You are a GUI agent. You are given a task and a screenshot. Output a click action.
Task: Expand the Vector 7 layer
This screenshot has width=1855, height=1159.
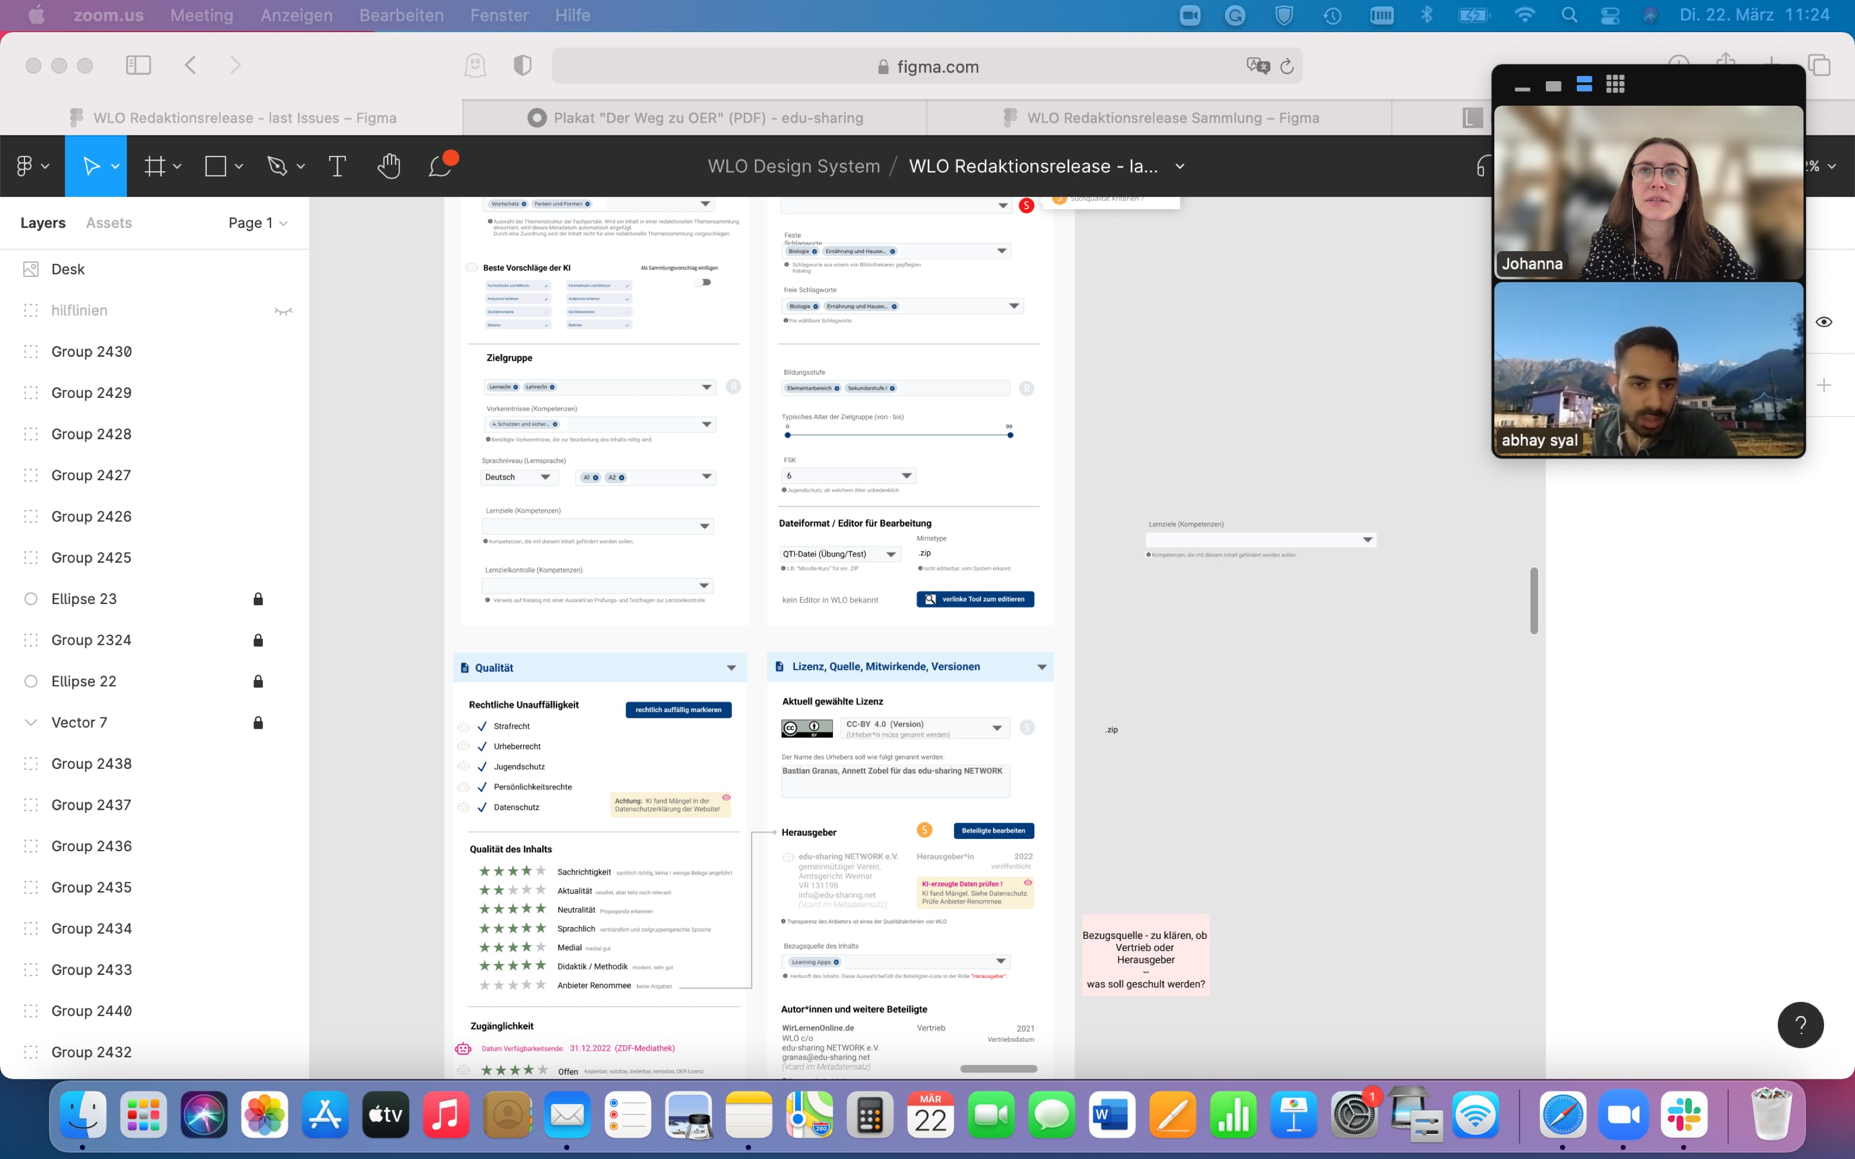(30, 723)
